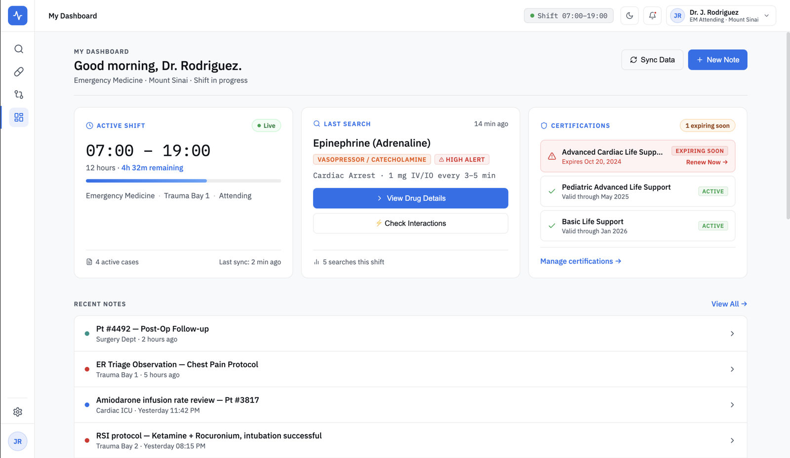790x458 pixels.
Task: Click Epinephrine (Adrenaline) title
Action: pyautogui.click(x=372, y=143)
